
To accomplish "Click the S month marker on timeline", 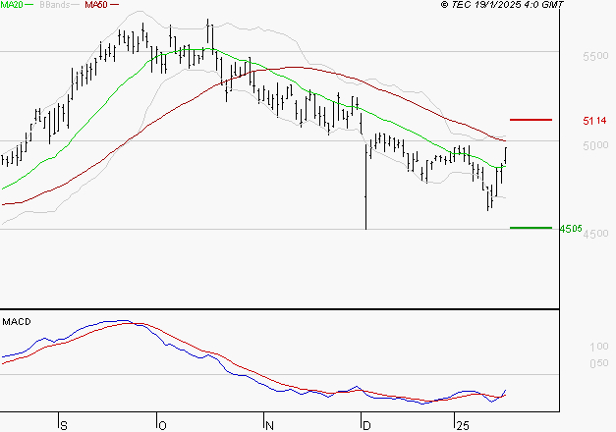I will (x=64, y=426).
